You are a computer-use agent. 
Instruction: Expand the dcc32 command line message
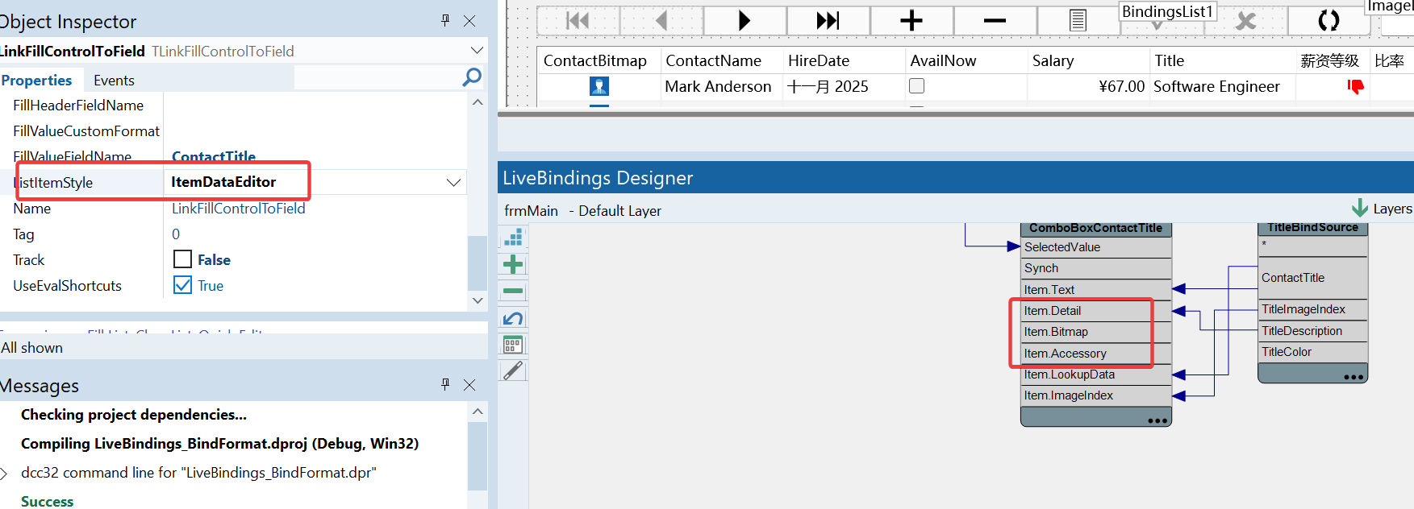5,473
